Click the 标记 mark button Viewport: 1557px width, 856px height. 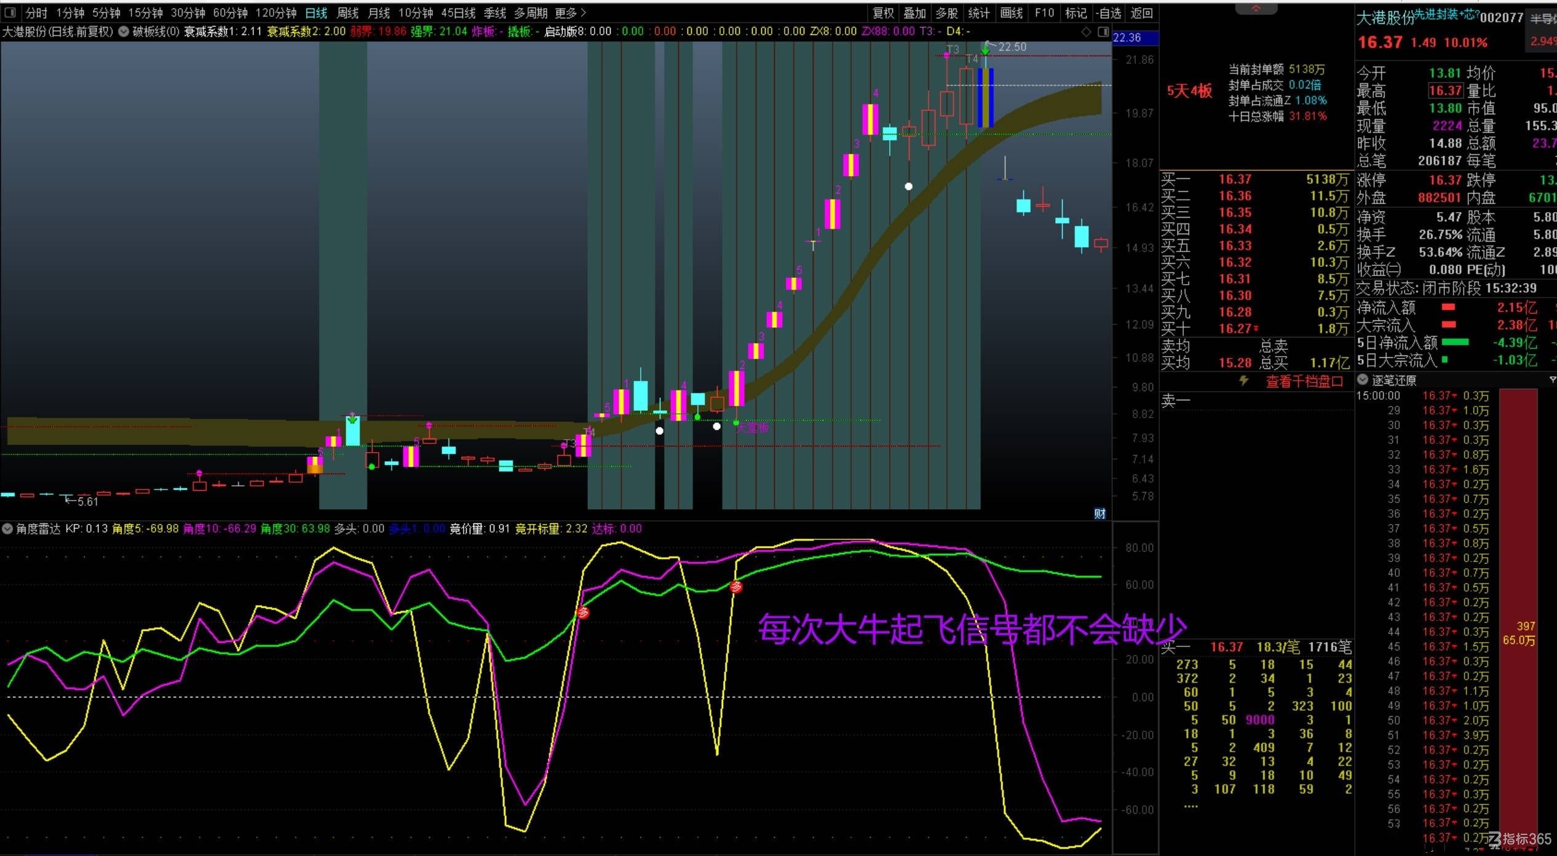(x=1076, y=13)
